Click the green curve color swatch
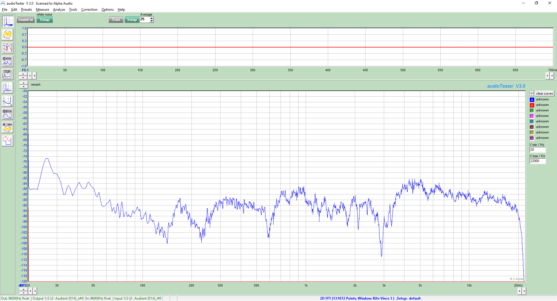Screen dimensions: 557x301 tap(532, 111)
